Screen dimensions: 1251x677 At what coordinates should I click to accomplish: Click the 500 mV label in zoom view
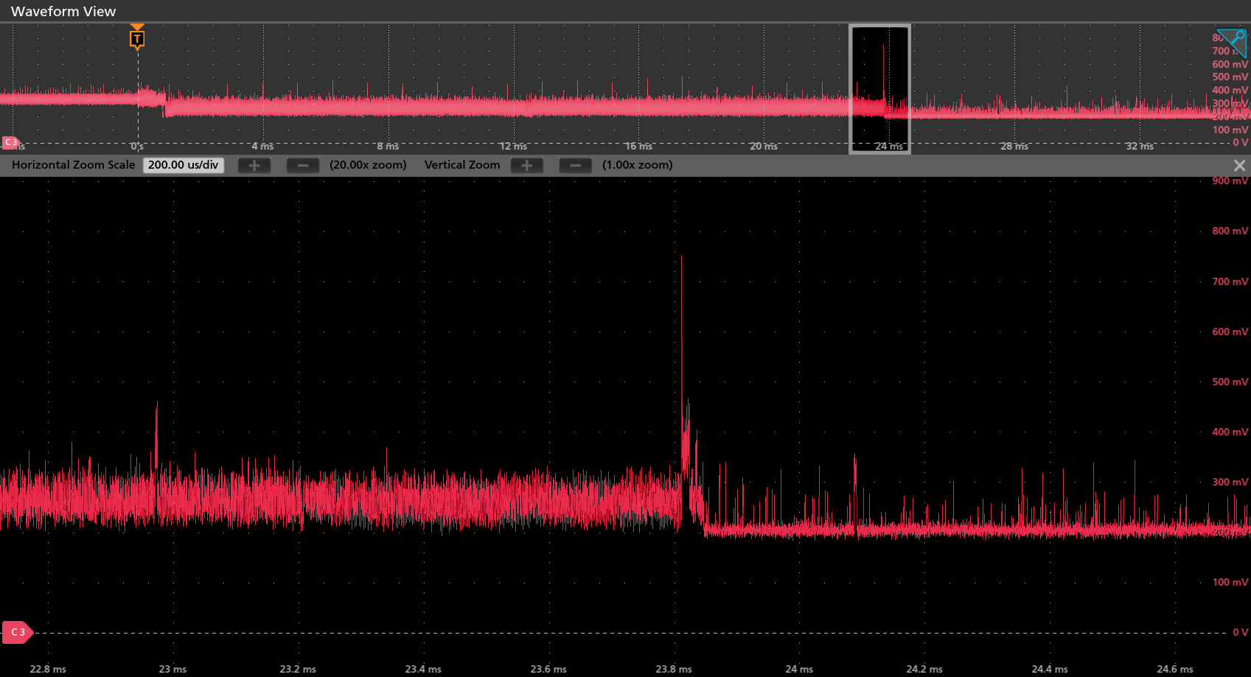pyautogui.click(x=1230, y=382)
